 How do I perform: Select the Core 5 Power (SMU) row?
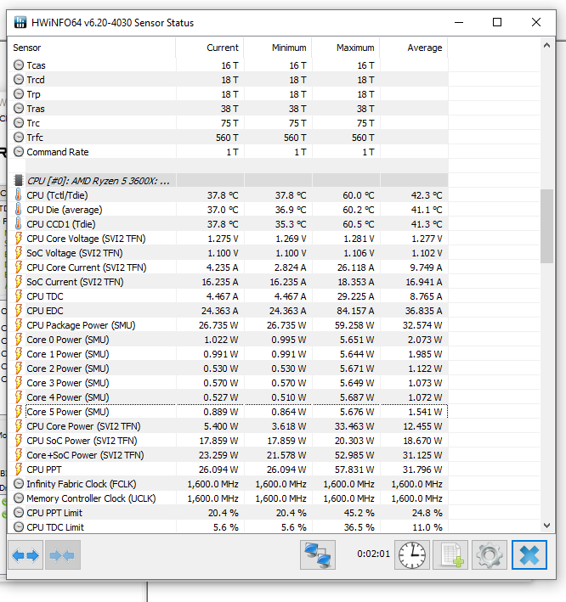click(x=68, y=412)
